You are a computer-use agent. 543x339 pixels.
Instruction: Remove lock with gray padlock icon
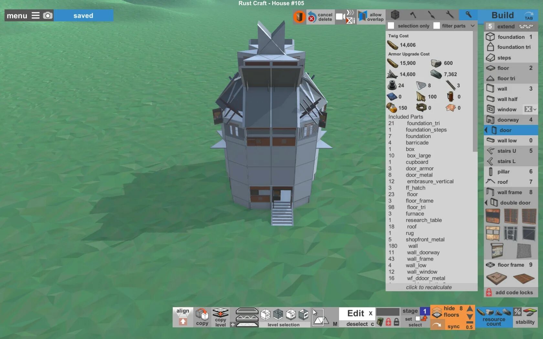click(397, 322)
